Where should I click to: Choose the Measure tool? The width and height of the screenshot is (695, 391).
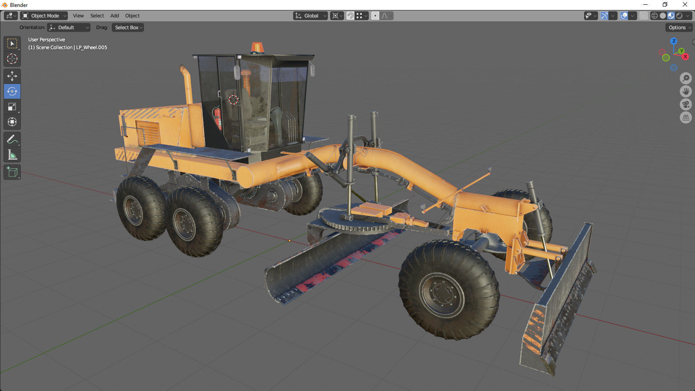[12, 154]
